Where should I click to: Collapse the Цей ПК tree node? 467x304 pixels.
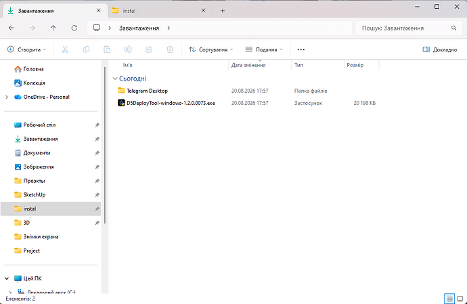click(7, 279)
